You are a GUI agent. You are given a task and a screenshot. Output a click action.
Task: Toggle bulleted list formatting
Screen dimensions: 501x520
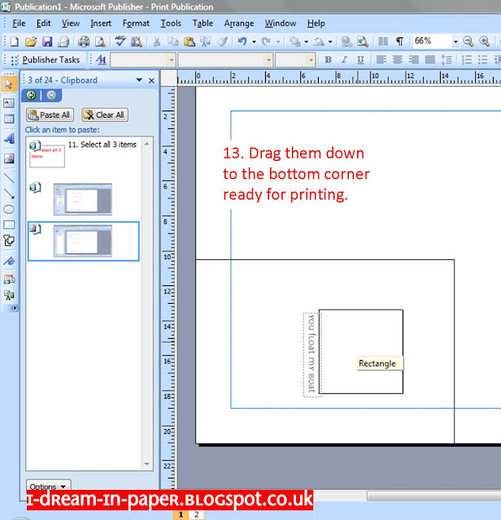482,60
